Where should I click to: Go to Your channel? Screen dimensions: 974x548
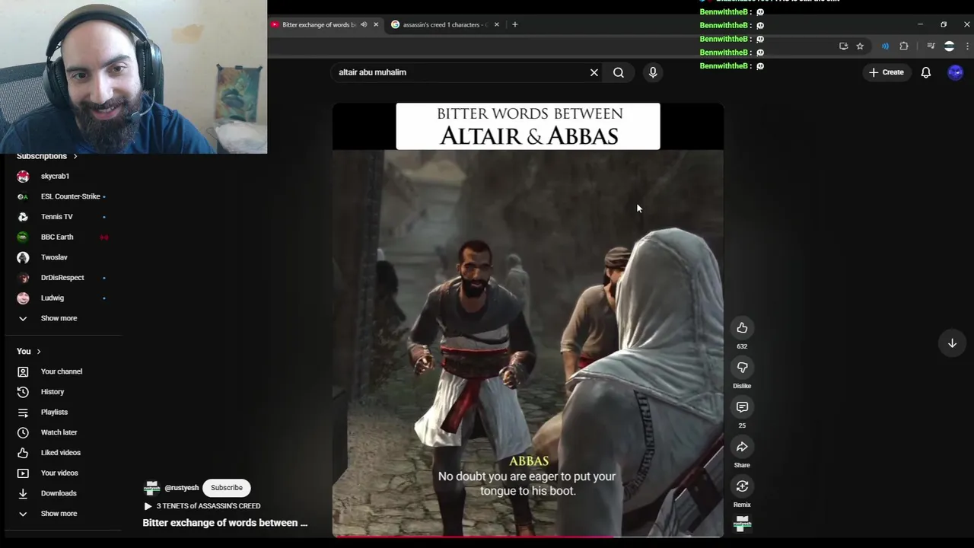pos(62,371)
